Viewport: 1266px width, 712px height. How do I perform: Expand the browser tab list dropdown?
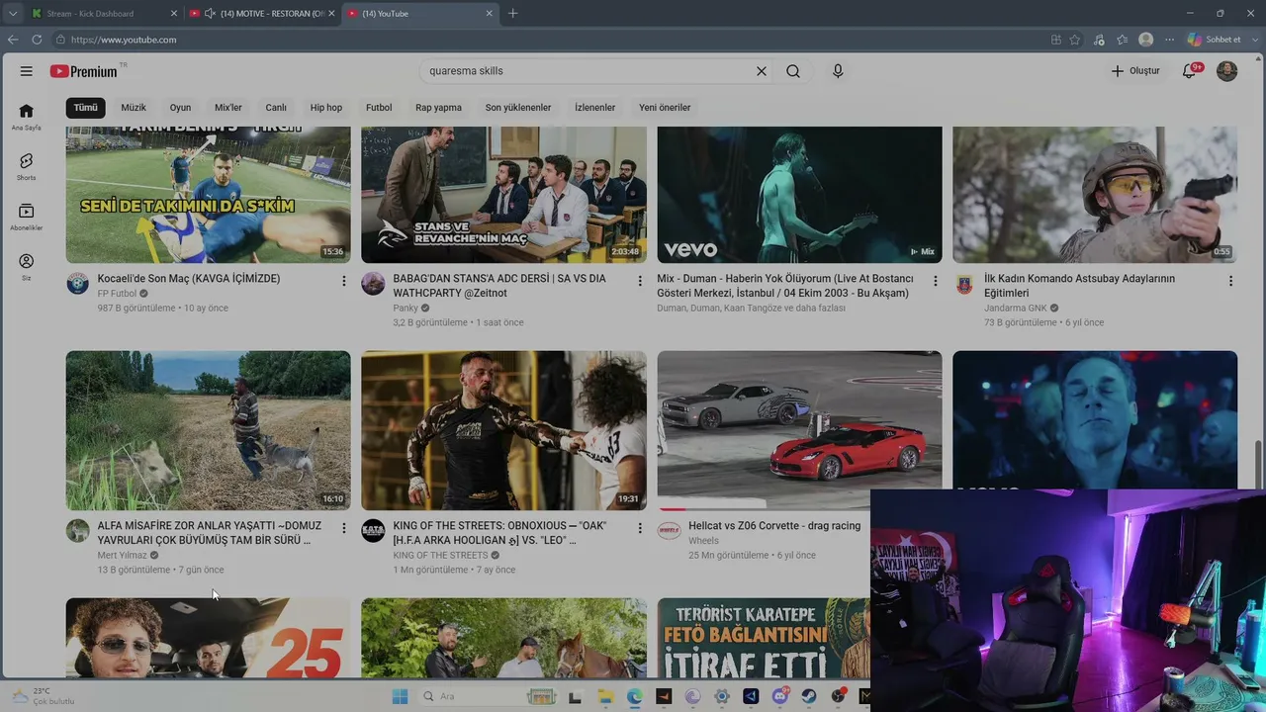point(12,14)
